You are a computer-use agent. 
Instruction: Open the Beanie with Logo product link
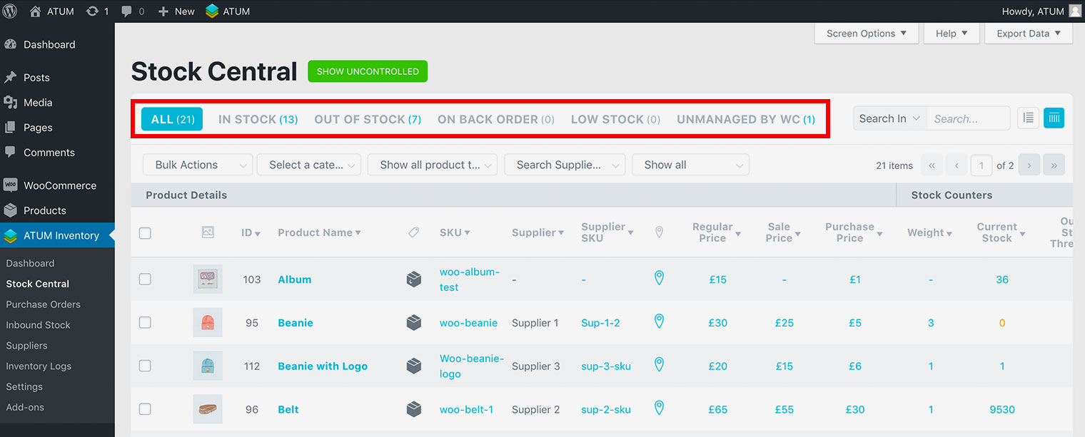(x=323, y=366)
